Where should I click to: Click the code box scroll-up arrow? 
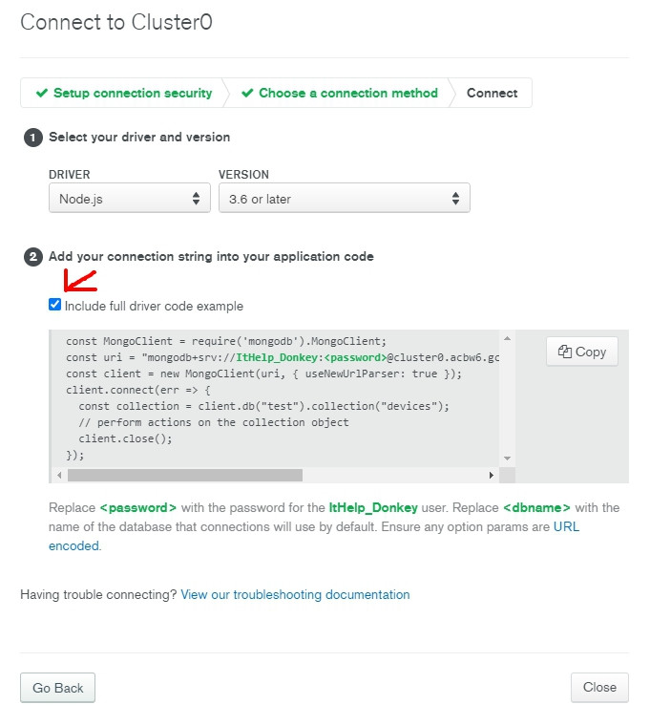pos(507,339)
